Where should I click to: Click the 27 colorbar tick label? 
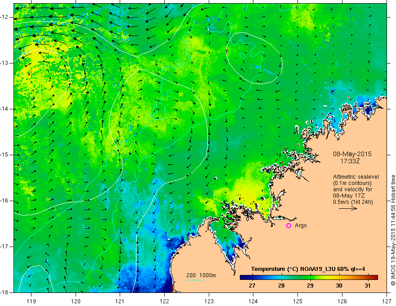tap(252, 286)
